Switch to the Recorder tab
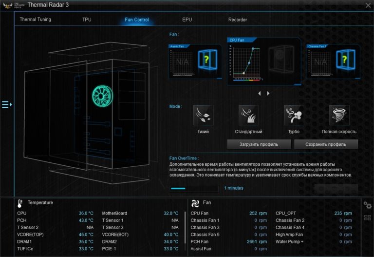Viewport: 374px width, 257px height. pyautogui.click(x=238, y=20)
